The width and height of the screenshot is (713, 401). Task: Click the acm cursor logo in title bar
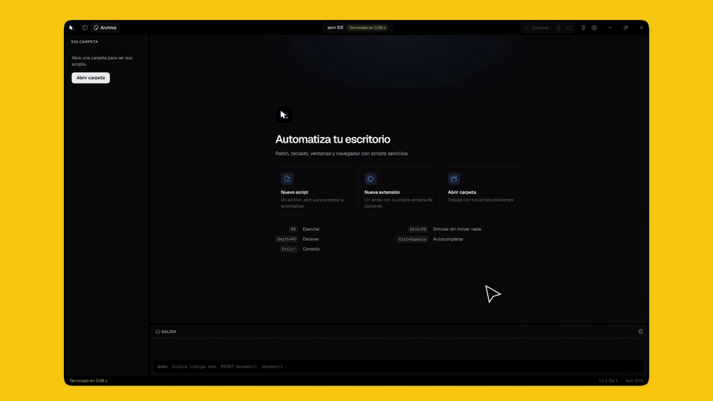pyautogui.click(x=71, y=27)
